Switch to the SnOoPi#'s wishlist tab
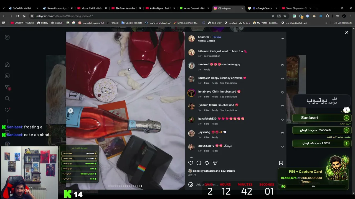This screenshot has width=355, height=199. pyautogui.click(x=23, y=8)
